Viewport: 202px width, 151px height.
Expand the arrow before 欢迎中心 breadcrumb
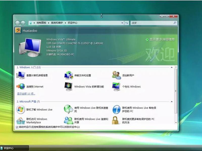(65, 23)
